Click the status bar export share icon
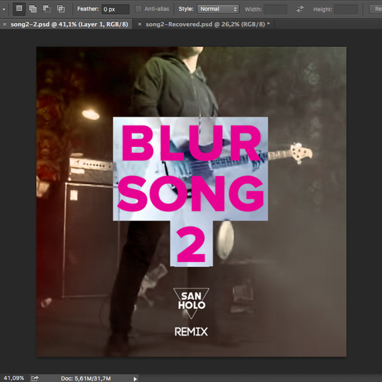Screen dimensions: 382x382 pyautogui.click(x=35, y=378)
